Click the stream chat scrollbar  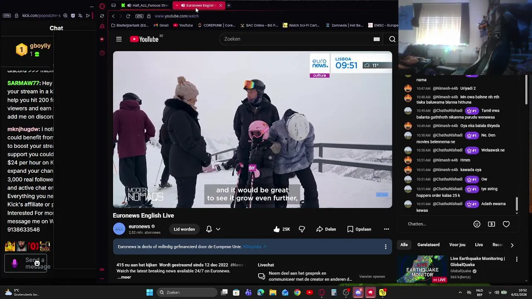tap(517, 205)
